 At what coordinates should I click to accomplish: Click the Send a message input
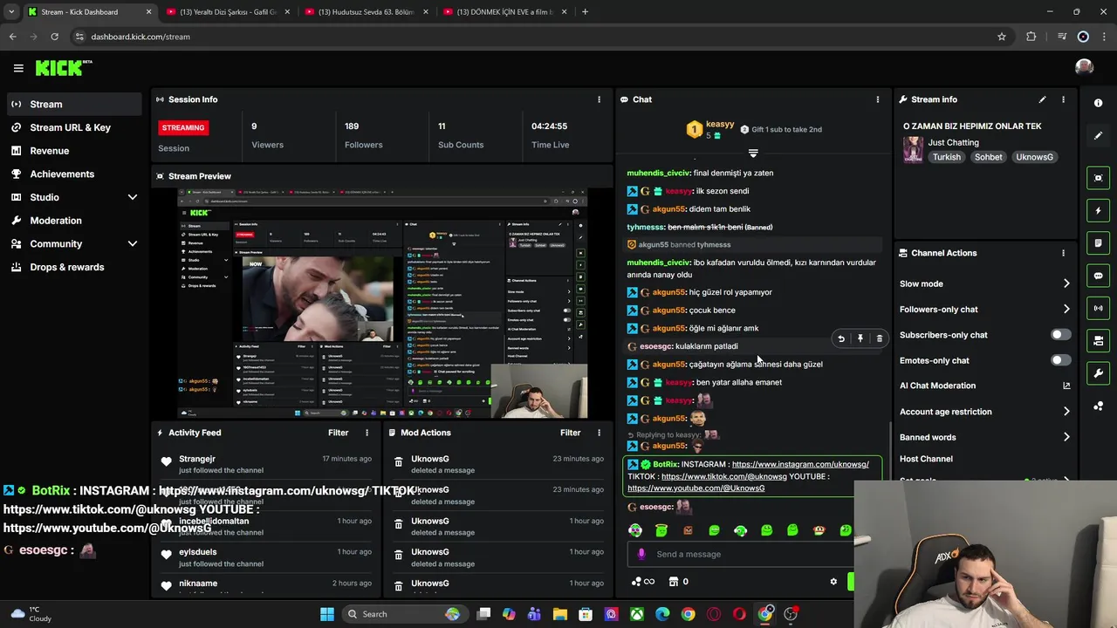click(x=740, y=554)
